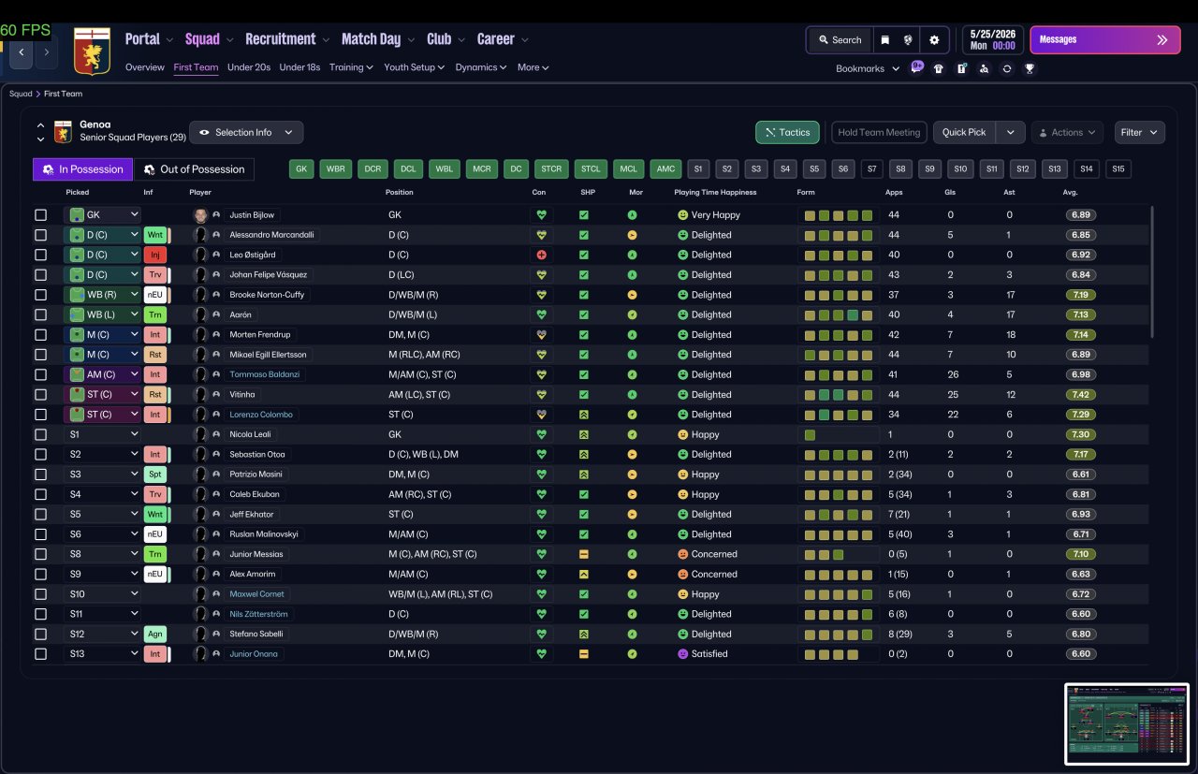Click the Search button
The height and width of the screenshot is (774, 1198).
tap(840, 40)
